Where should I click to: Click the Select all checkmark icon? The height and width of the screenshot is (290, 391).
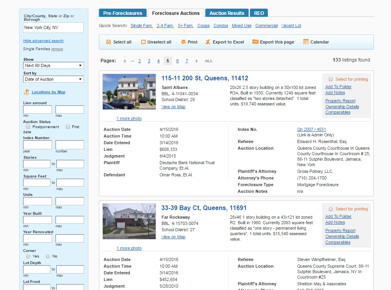pos(108,42)
